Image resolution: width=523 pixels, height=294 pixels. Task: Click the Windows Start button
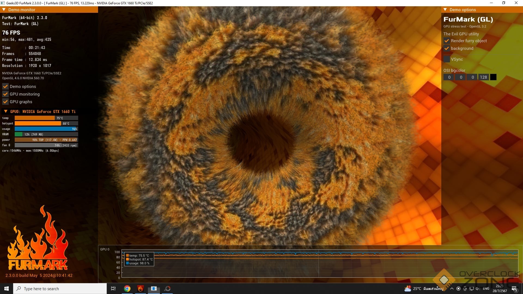7,289
